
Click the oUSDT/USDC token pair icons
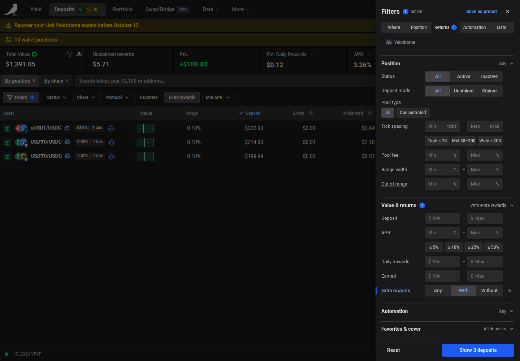point(21,128)
